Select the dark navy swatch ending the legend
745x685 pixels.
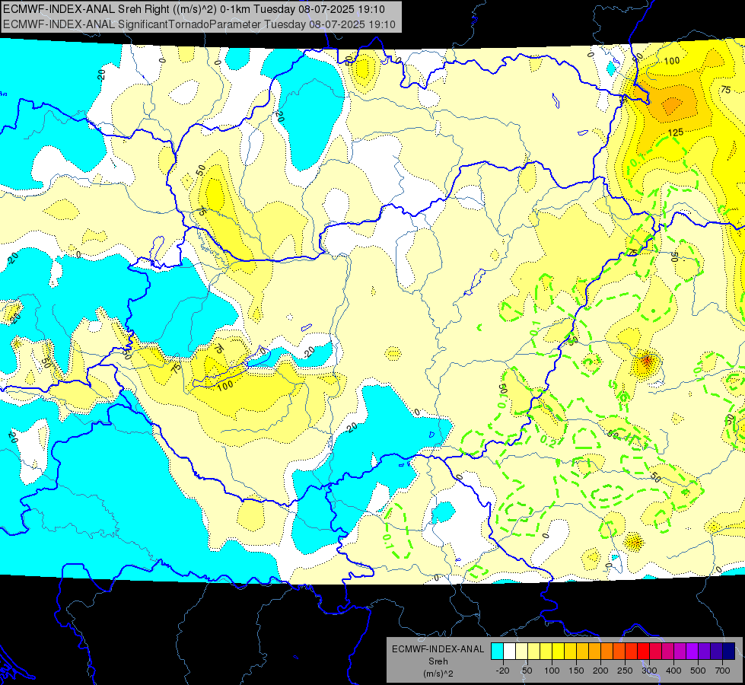coord(728,652)
